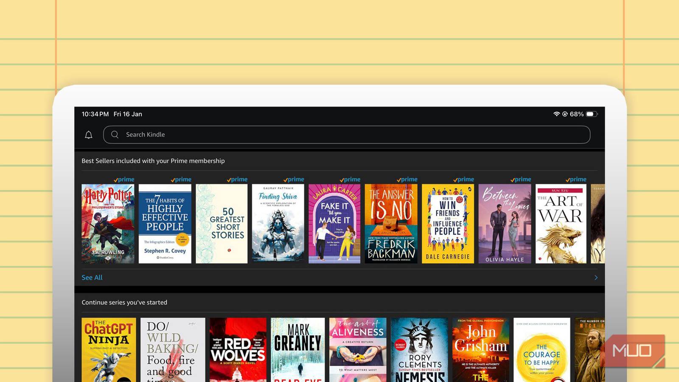
Task: Expand Best Sellers using the right chevron arrow
Action: tap(596, 277)
